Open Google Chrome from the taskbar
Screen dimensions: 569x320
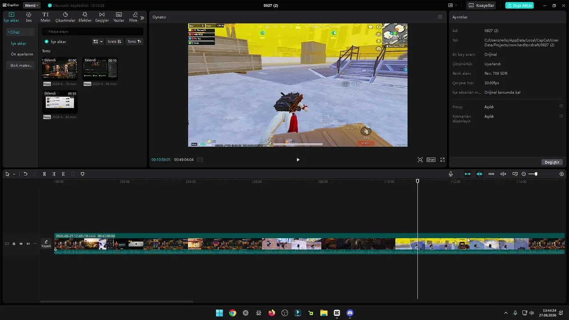pyautogui.click(x=232, y=313)
